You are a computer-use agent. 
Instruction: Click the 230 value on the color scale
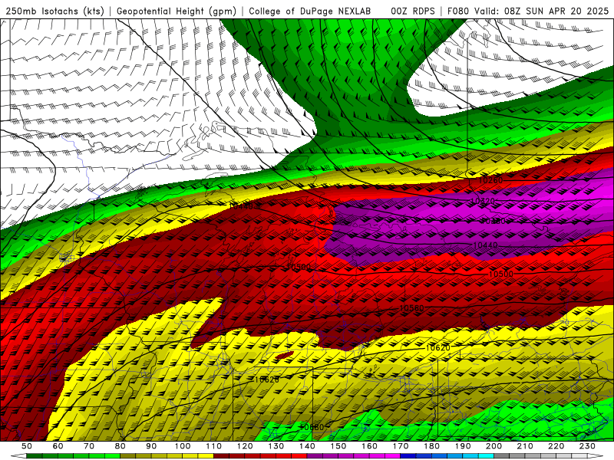pos(587,446)
